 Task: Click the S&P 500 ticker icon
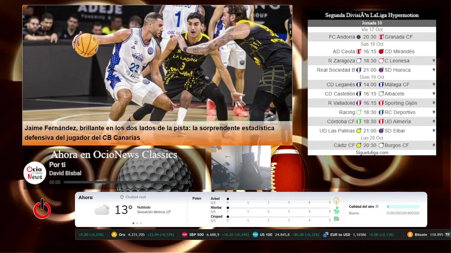(185, 235)
